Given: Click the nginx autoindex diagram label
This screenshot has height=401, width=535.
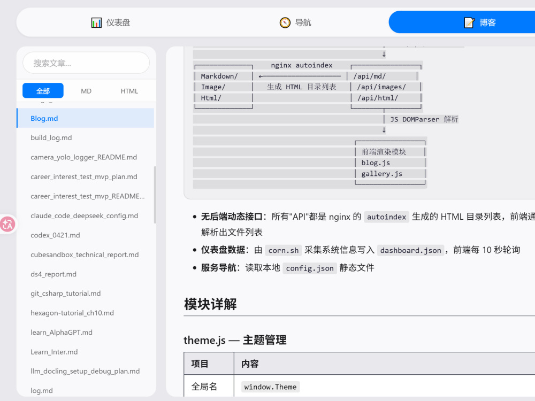Looking at the screenshot, I should 302,65.
